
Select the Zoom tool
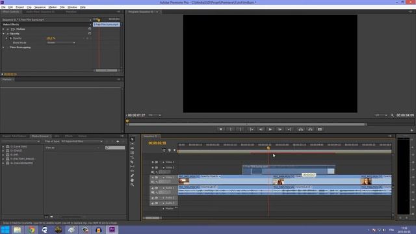tap(132, 185)
